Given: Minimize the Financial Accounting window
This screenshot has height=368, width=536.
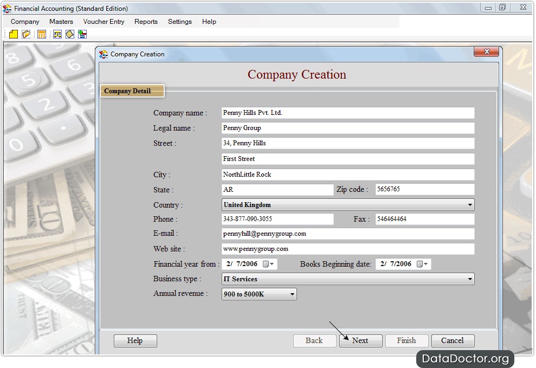Looking at the screenshot, I should pos(488,8).
